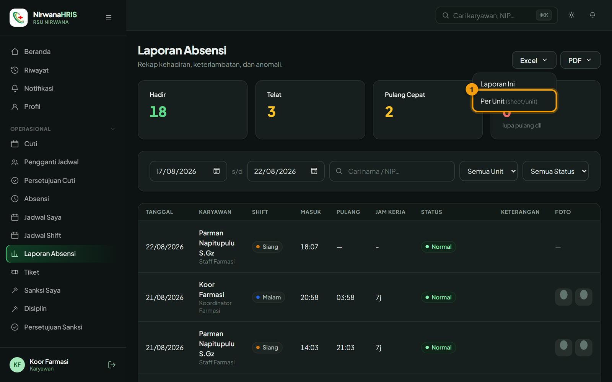This screenshot has height=382, width=612.
Task: Choose Laporan Ini export option
Action: pyautogui.click(x=514, y=84)
